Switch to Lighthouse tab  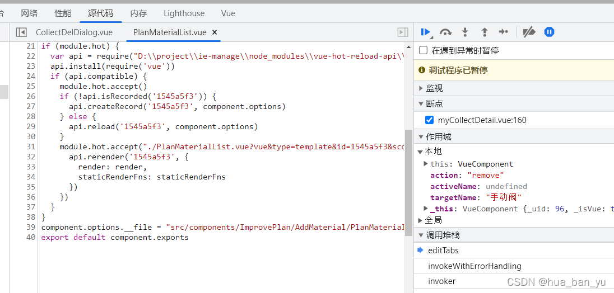tap(184, 13)
